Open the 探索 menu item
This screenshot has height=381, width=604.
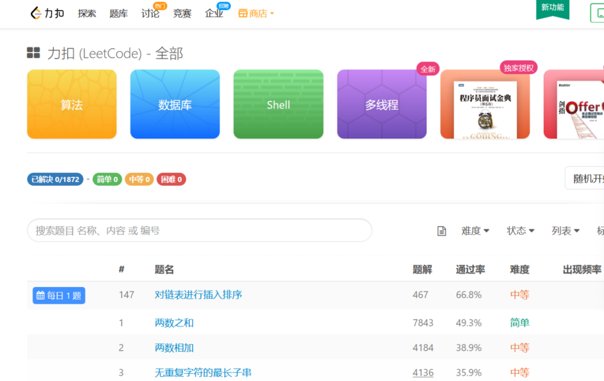[x=87, y=13]
